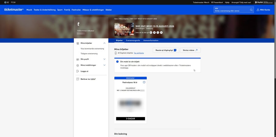The height and width of the screenshot is (137, 276).
Task: Share the event on Facebook icon
Action: (x=154, y=32)
